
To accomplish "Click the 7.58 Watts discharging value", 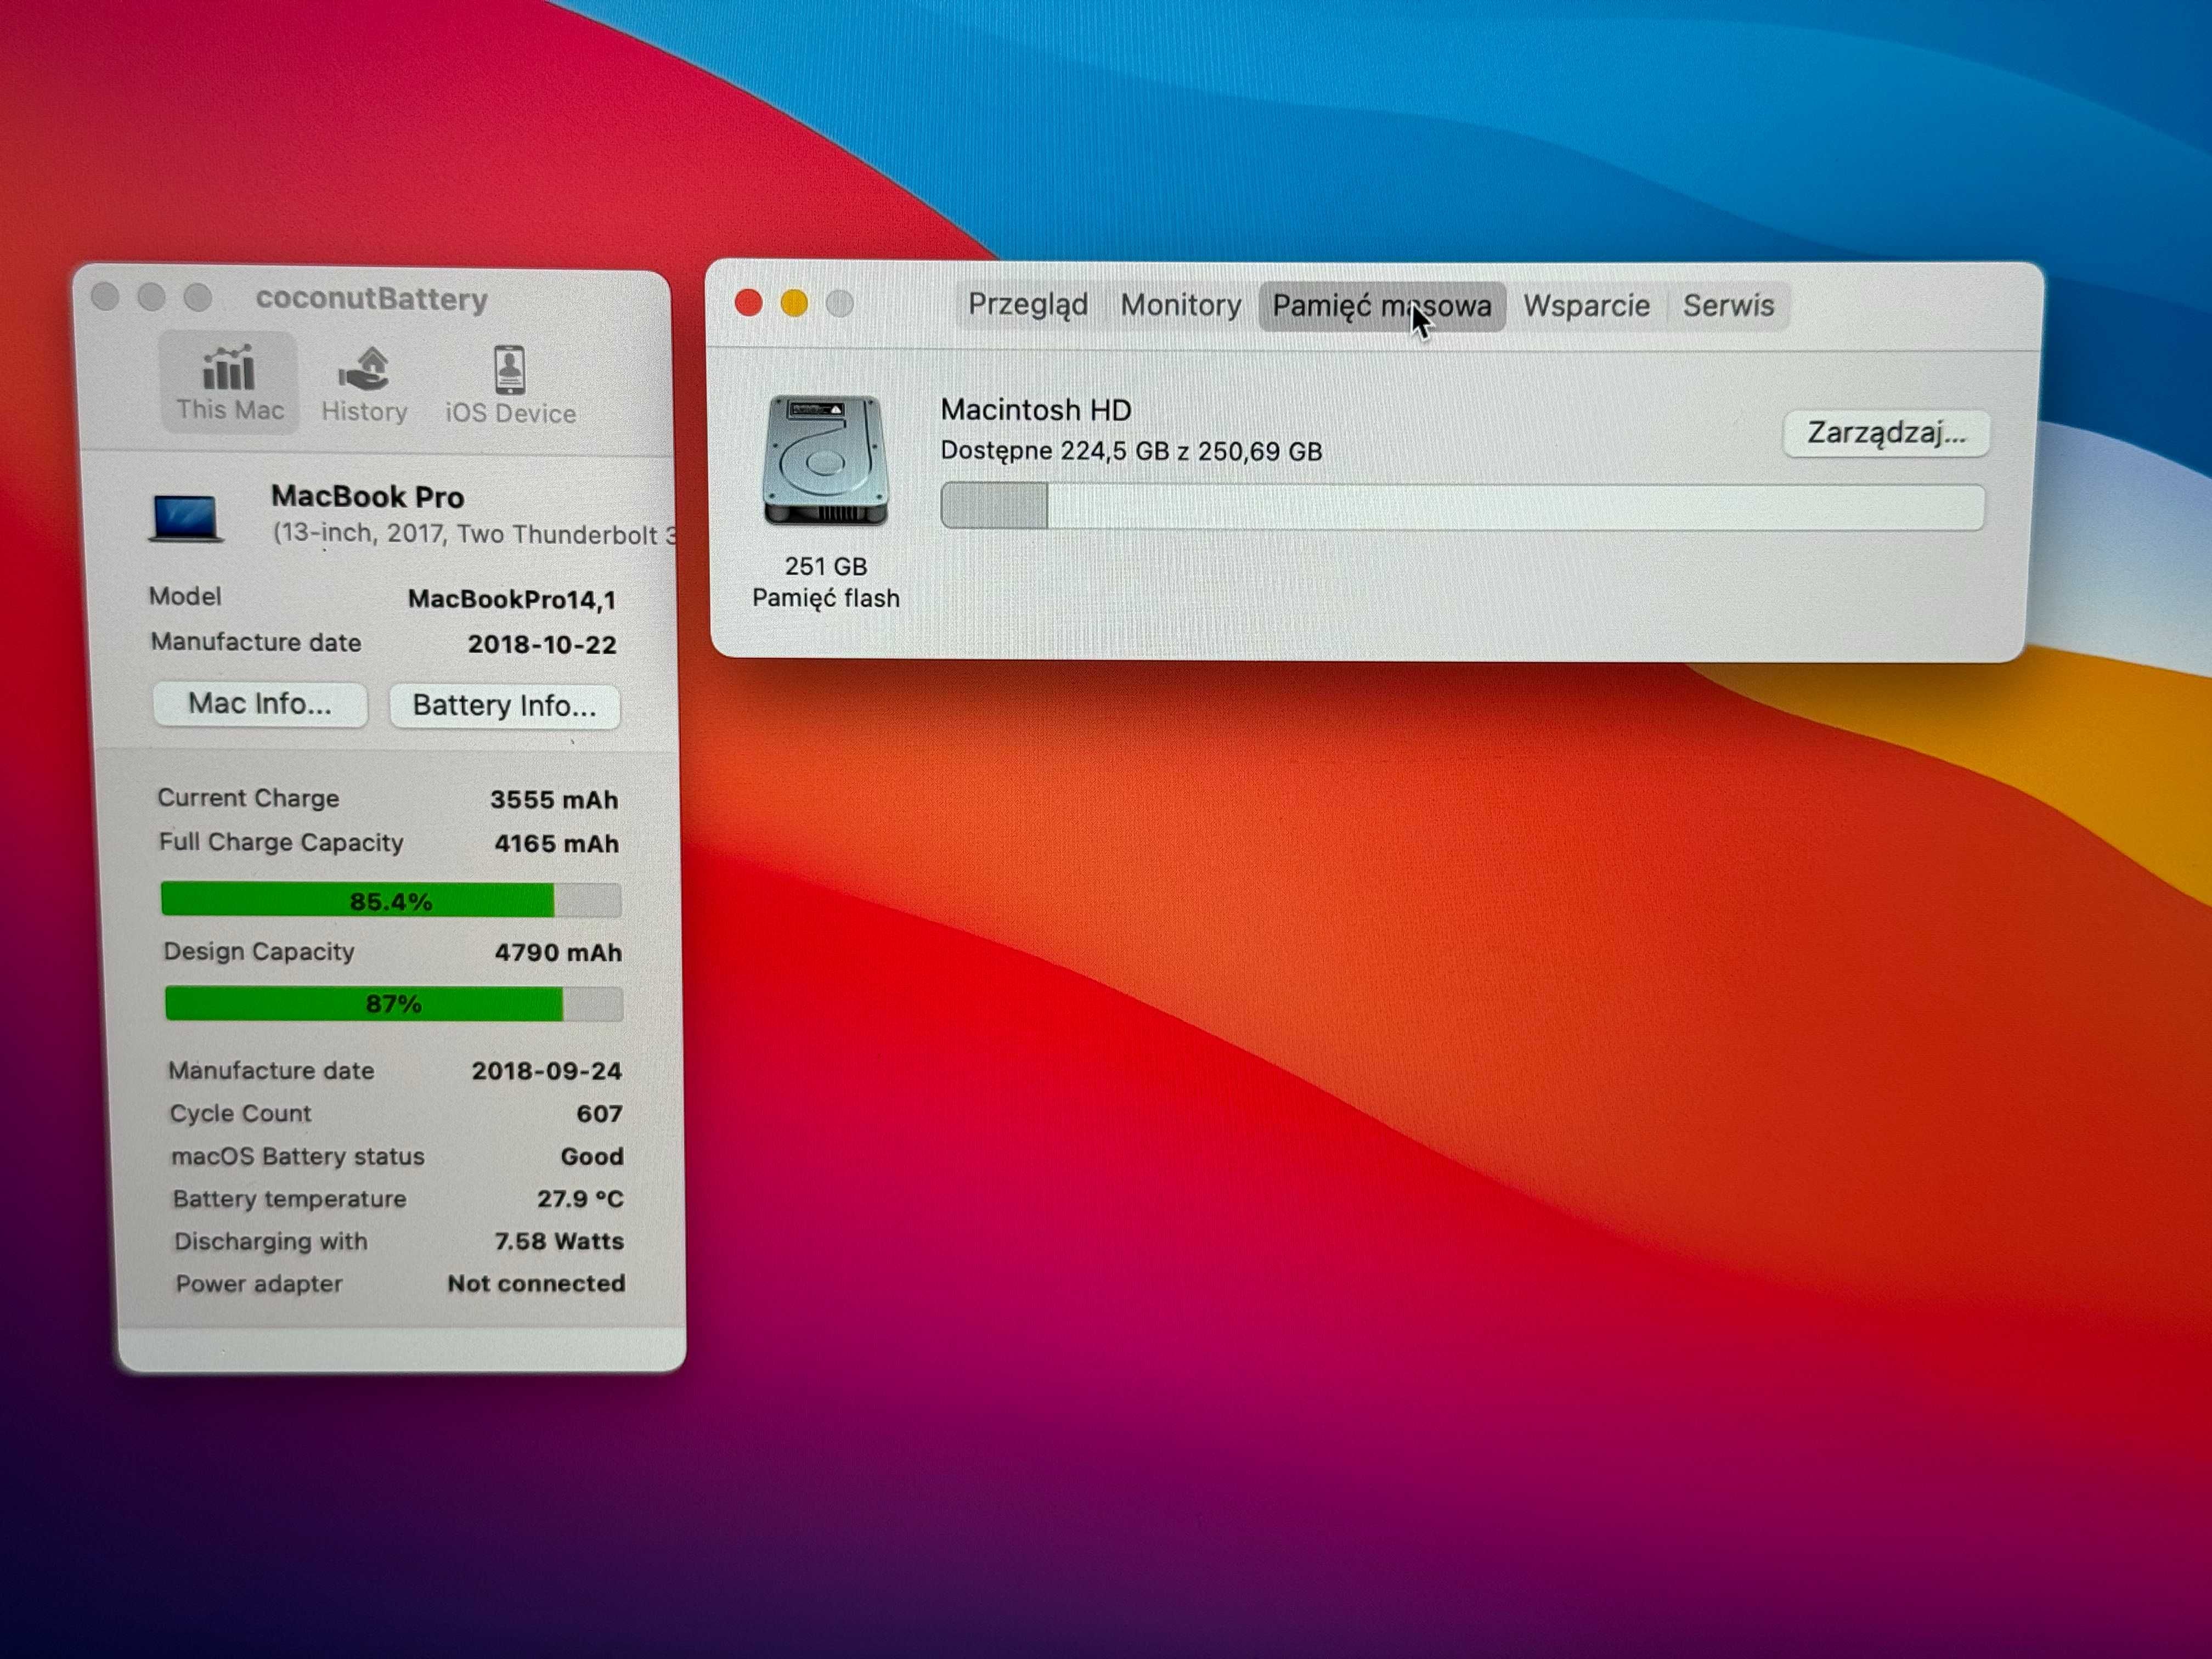I will click(x=559, y=1241).
